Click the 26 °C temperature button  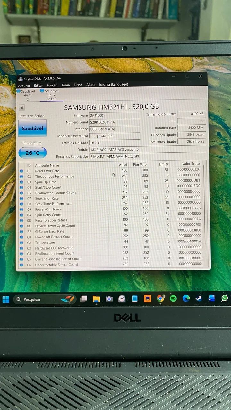[32, 153]
